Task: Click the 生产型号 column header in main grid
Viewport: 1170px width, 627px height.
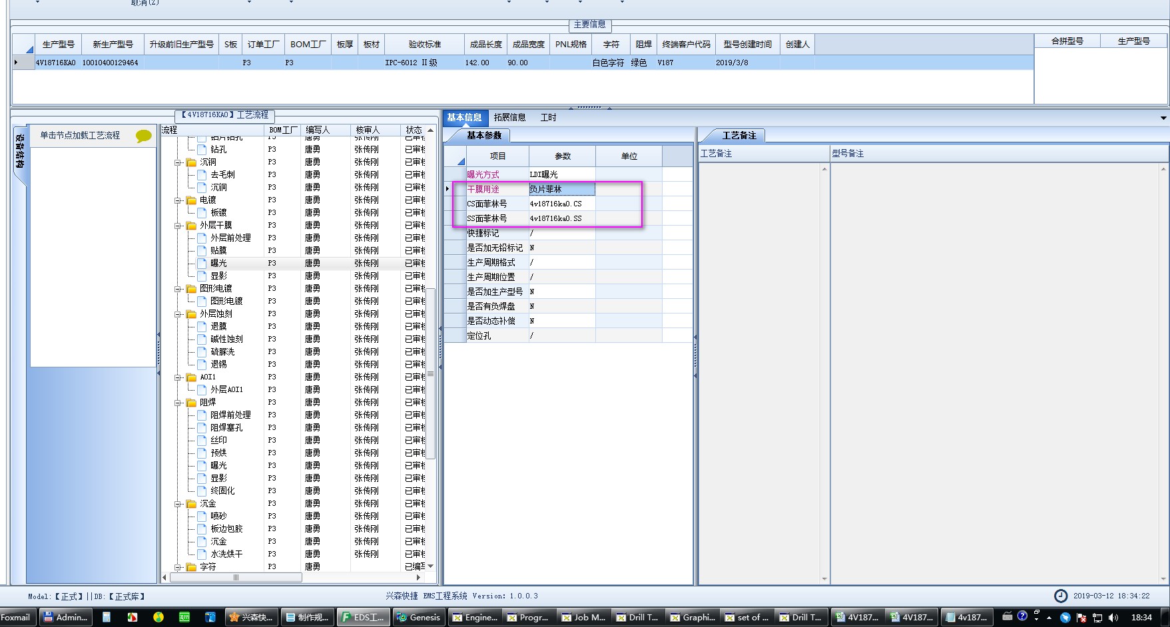Action: click(x=59, y=45)
